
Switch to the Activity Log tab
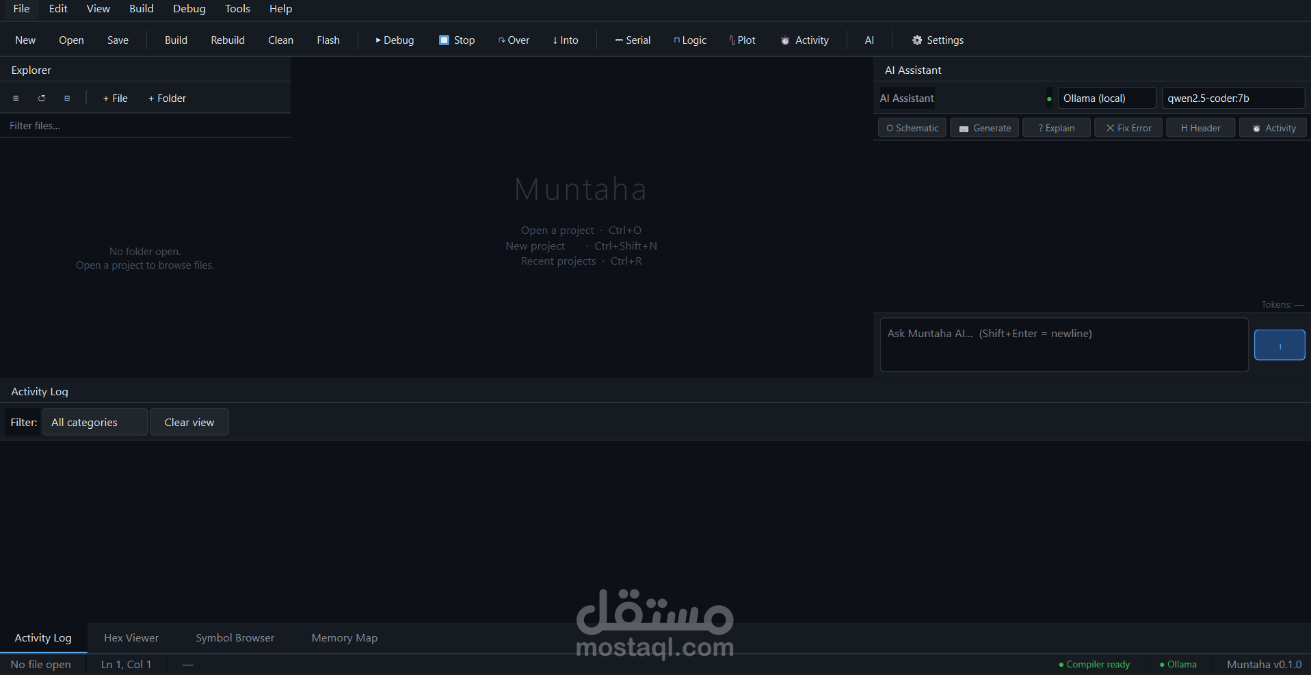click(x=43, y=638)
